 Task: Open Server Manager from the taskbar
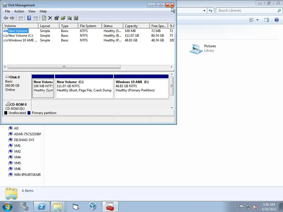[25, 206]
